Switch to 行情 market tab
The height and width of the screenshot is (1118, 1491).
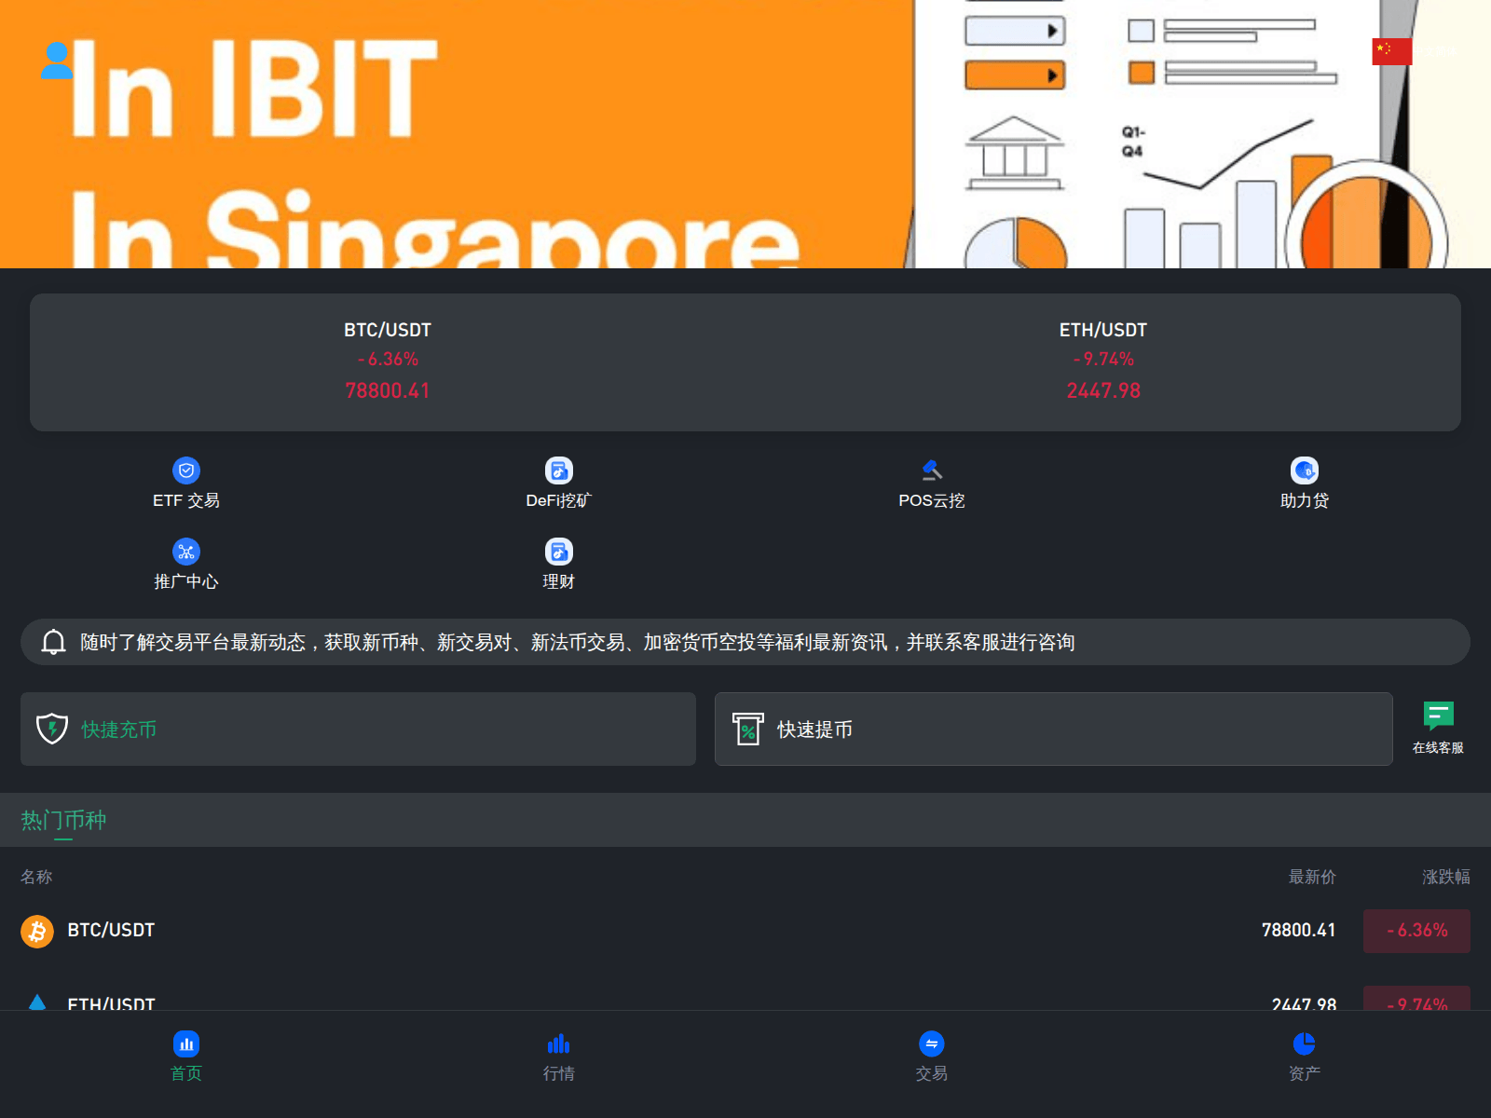[x=559, y=1057]
